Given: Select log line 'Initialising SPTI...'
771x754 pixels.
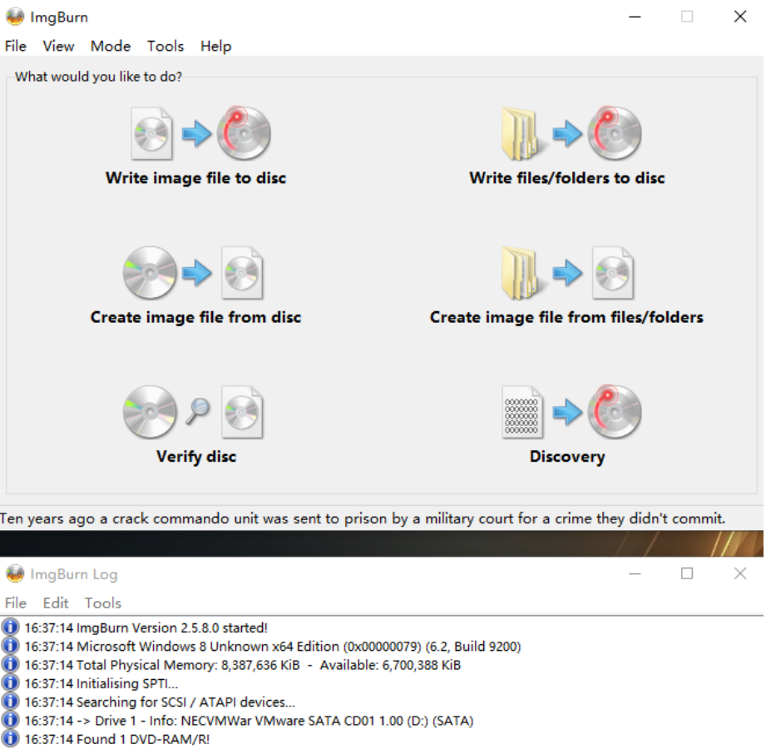Looking at the screenshot, I should pos(101,683).
